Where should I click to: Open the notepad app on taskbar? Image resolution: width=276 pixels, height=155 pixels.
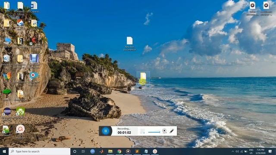(x=146, y=151)
